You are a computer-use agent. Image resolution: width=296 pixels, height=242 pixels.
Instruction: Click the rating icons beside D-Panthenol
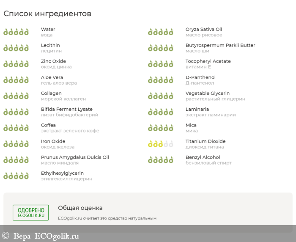click(x=161, y=80)
